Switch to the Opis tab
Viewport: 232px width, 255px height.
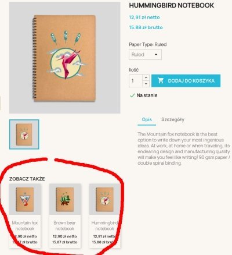(x=147, y=119)
